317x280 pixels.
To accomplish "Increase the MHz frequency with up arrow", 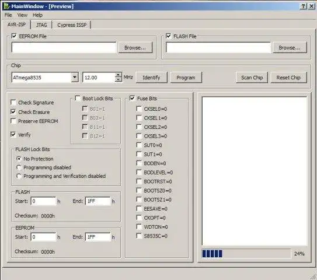I will (x=119, y=75).
